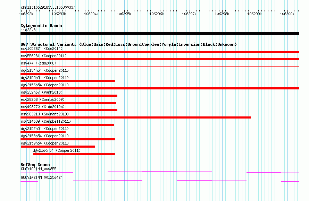Click the short red bar under dgv2154n54
The width and height of the screenshot is (309, 201).
[x=40, y=74]
